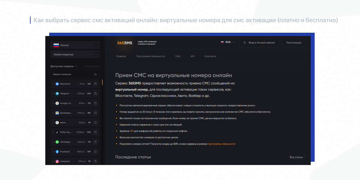Viewport: 360px width, 180px height.
Task: Click the services list orange scrollbar
Action: (x=102, y=82)
